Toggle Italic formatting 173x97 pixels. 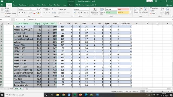(x=22, y=13)
